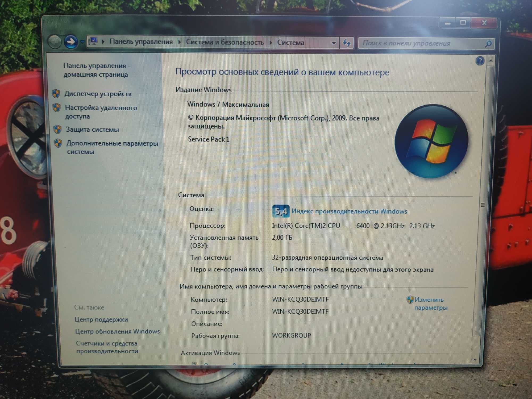
Task: Click 'WIN-KCQ30DEIMTF' in the 'Компьютер:' row
Action: (300, 299)
